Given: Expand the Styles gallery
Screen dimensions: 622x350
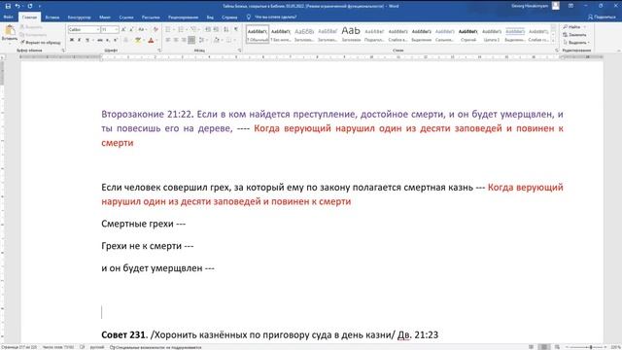Looking at the screenshot, I should [553, 41].
